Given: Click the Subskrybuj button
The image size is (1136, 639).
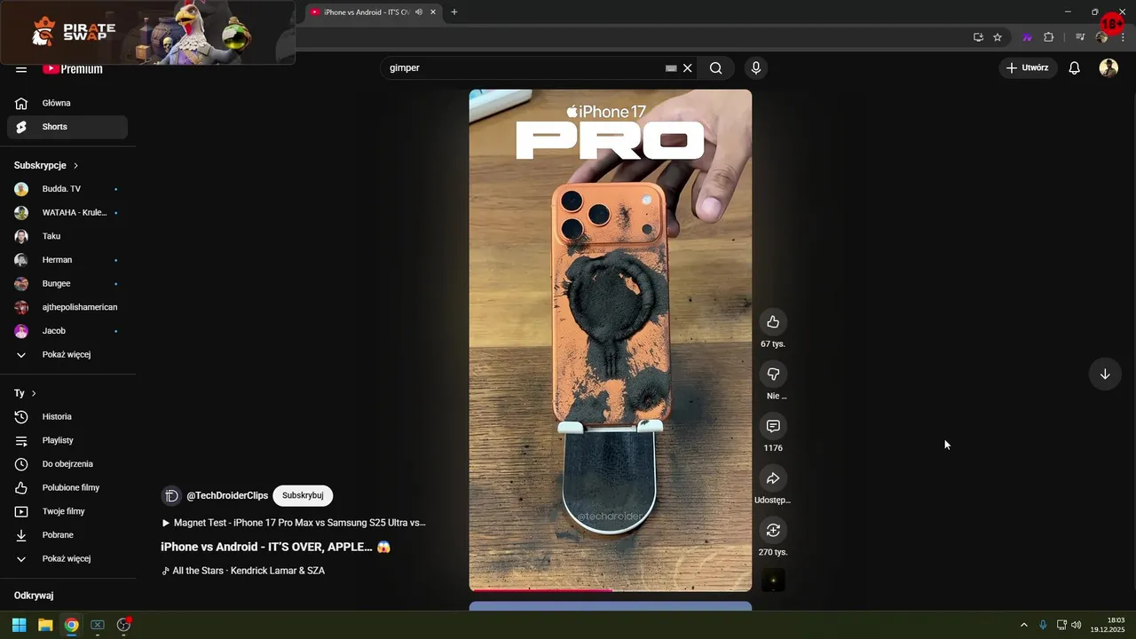Looking at the screenshot, I should [x=303, y=496].
